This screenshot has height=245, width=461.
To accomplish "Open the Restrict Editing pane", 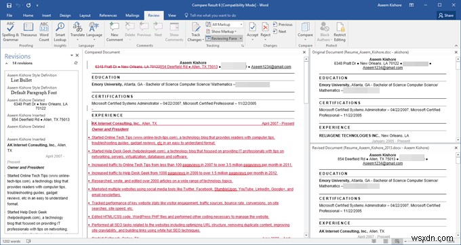I will [340, 31].
